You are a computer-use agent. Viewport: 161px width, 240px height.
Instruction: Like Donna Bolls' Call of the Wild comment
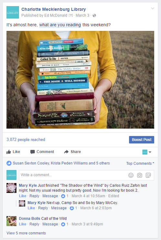[x=23, y=224]
